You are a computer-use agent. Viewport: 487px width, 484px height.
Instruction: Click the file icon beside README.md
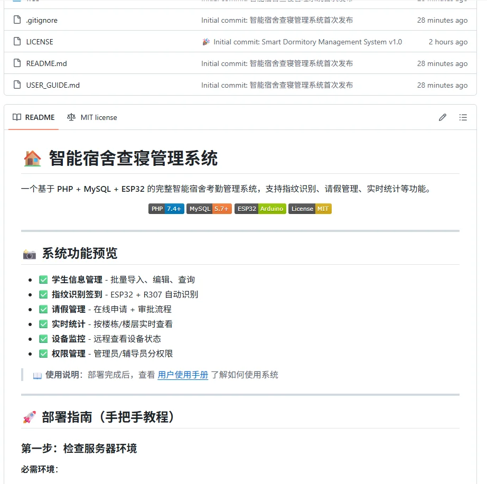(x=16, y=63)
